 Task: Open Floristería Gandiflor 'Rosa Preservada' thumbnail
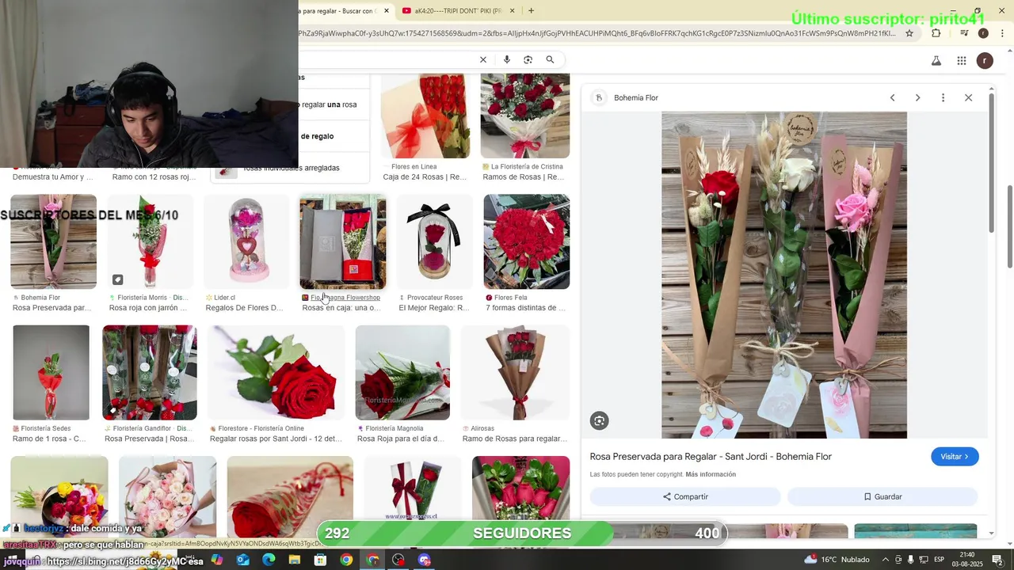click(150, 372)
